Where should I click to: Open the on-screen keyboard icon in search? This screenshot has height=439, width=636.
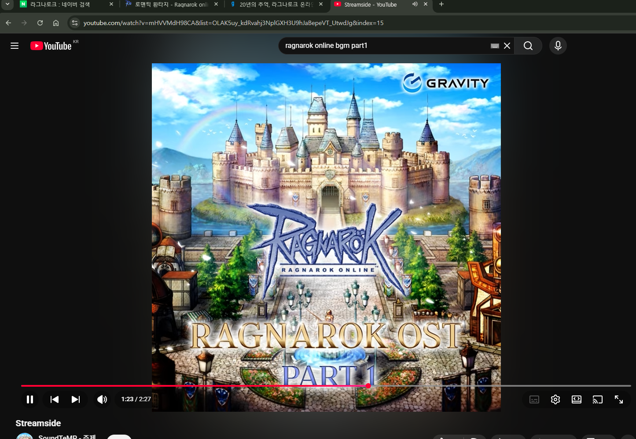pyautogui.click(x=495, y=46)
